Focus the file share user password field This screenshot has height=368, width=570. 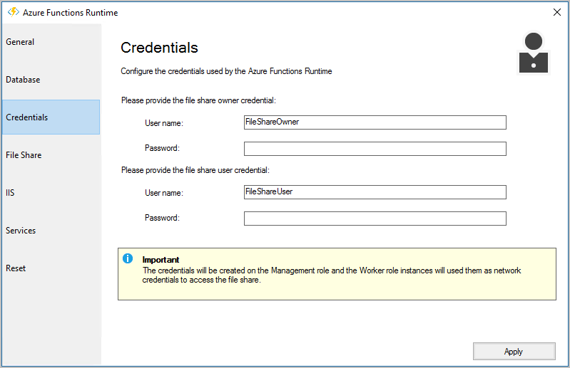point(375,219)
